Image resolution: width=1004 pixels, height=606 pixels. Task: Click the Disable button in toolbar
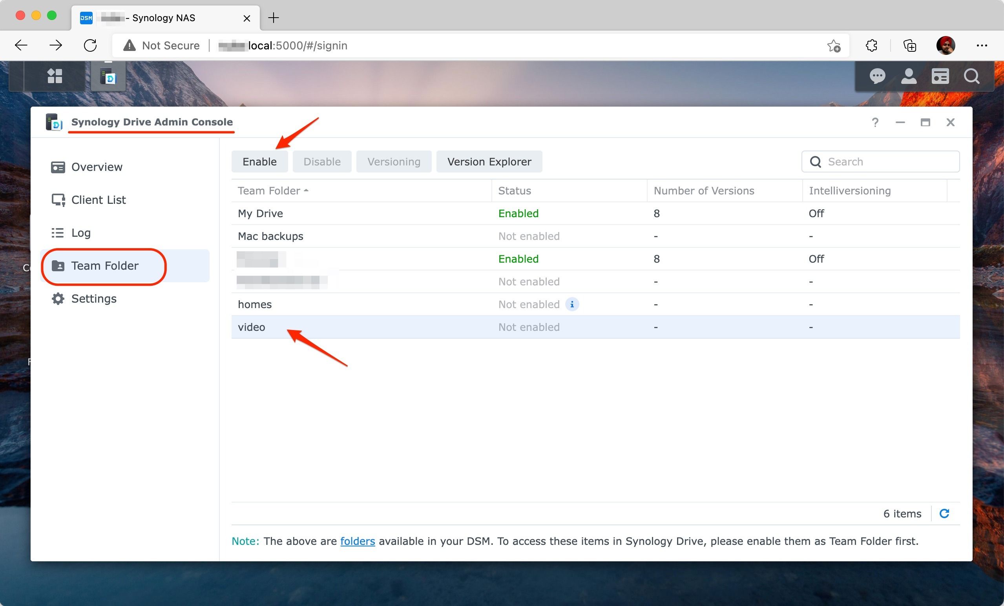322,161
